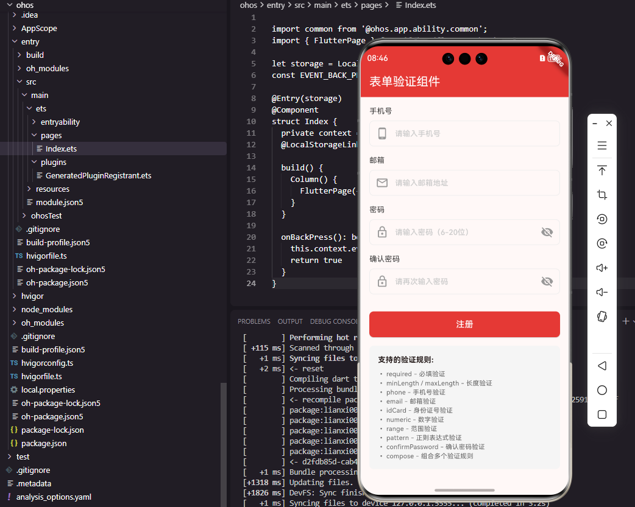Click the pages breadcrumb segment
Viewport: 635px width, 507px height.
tap(371, 5)
